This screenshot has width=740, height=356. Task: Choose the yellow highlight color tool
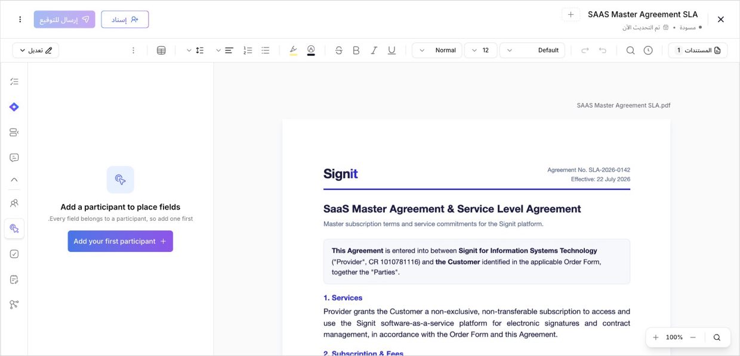(293, 51)
